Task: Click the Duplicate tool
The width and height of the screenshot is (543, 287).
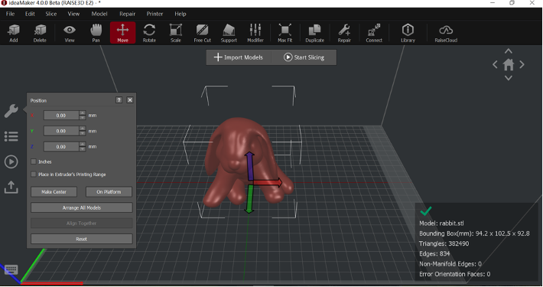Action: point(315,33)
